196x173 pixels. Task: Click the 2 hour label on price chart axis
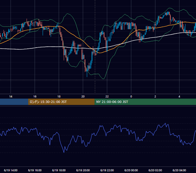[x=155, y=97]
